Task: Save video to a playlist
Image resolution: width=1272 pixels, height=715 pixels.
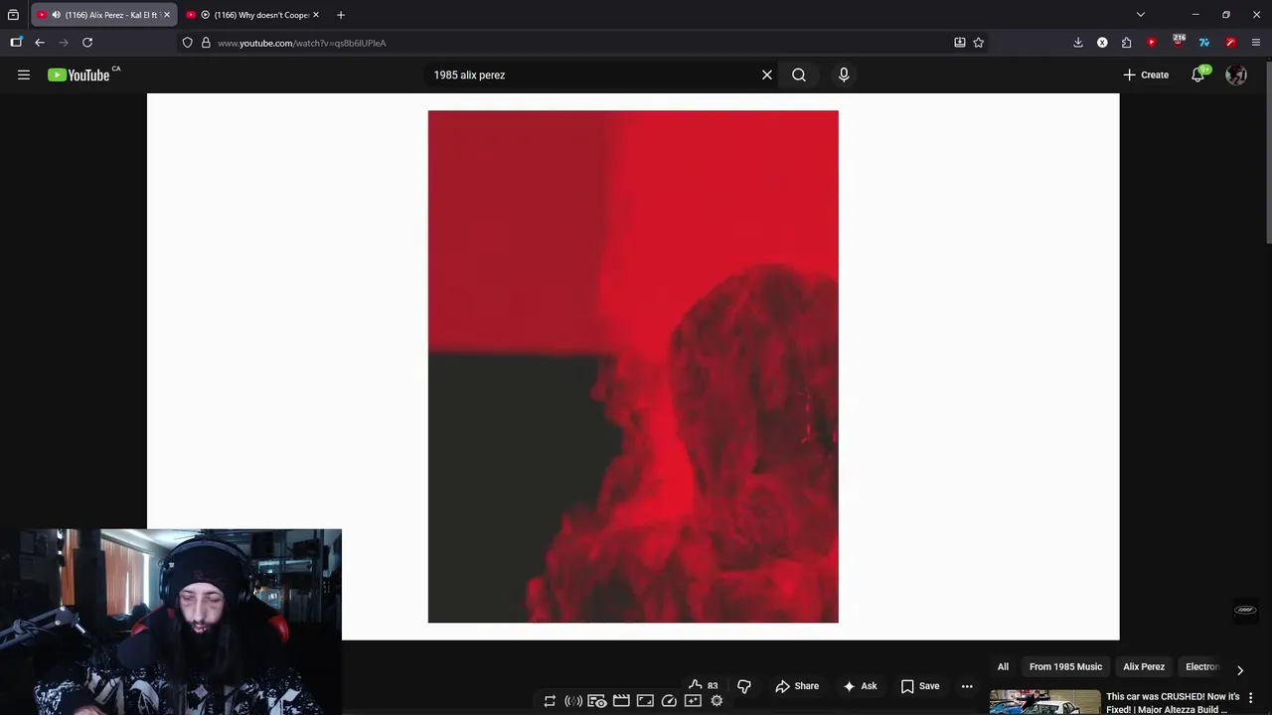Action: pos(919,686)
